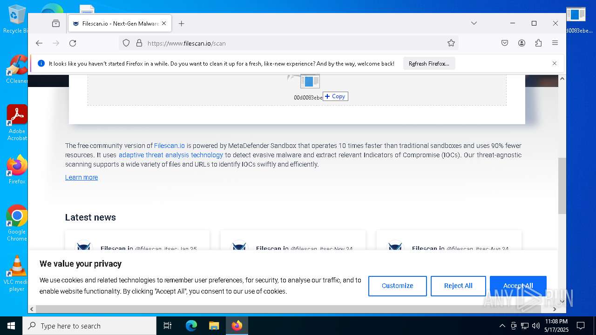Open File Explorer from taskbar
Viewport: 596px width, 335px height.
pyautogui.click(x=214, y=326)
